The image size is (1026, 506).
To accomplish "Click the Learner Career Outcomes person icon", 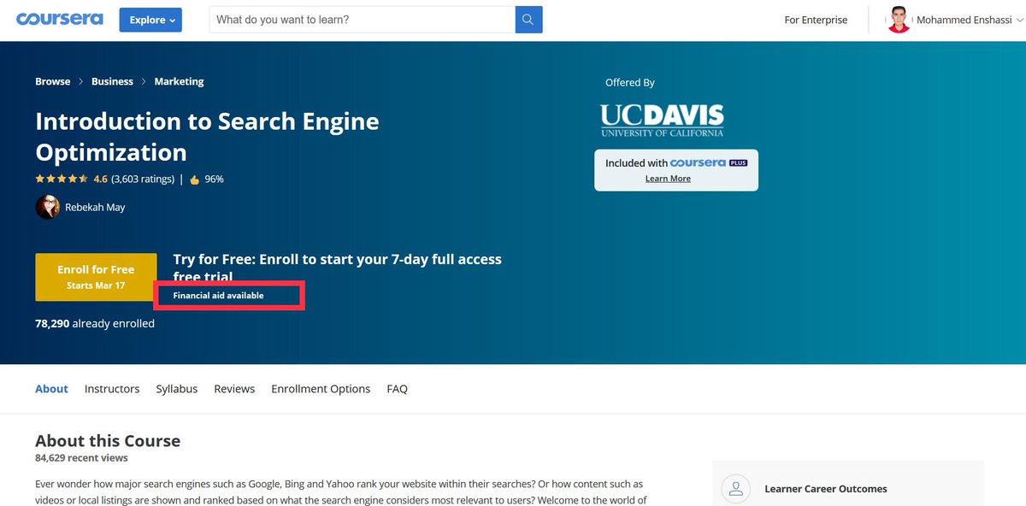I will coord(736,489).
